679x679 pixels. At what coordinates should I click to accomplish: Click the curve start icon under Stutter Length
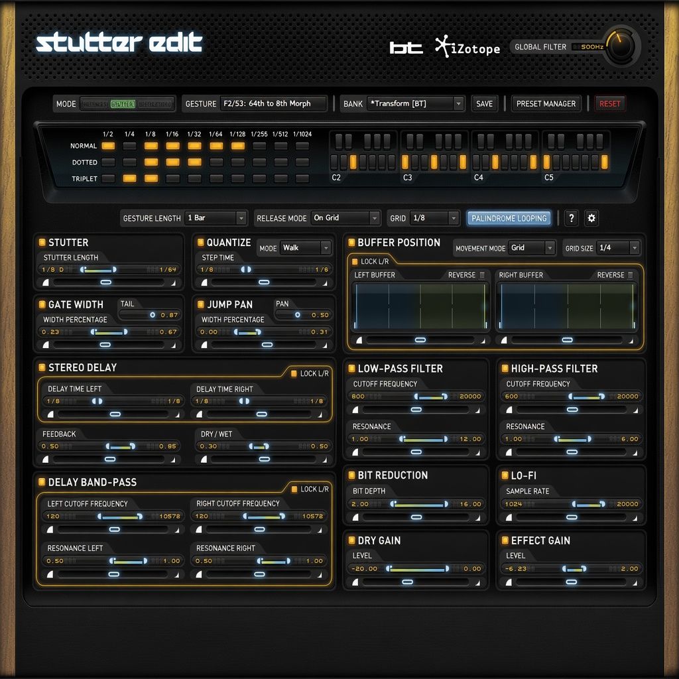click(46, 282)
